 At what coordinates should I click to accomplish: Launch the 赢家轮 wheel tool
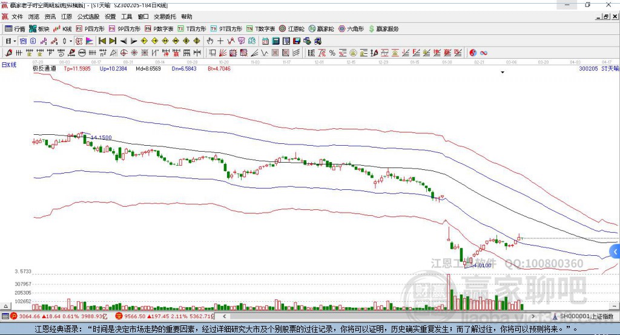(321, 29)
